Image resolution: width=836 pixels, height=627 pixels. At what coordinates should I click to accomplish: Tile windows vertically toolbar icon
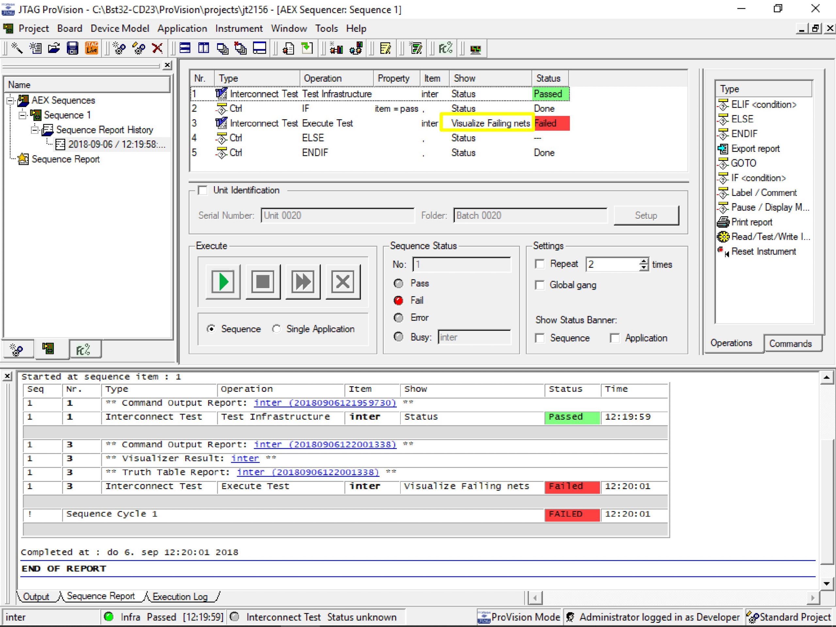pyautogui.click(x=204, y=48)
